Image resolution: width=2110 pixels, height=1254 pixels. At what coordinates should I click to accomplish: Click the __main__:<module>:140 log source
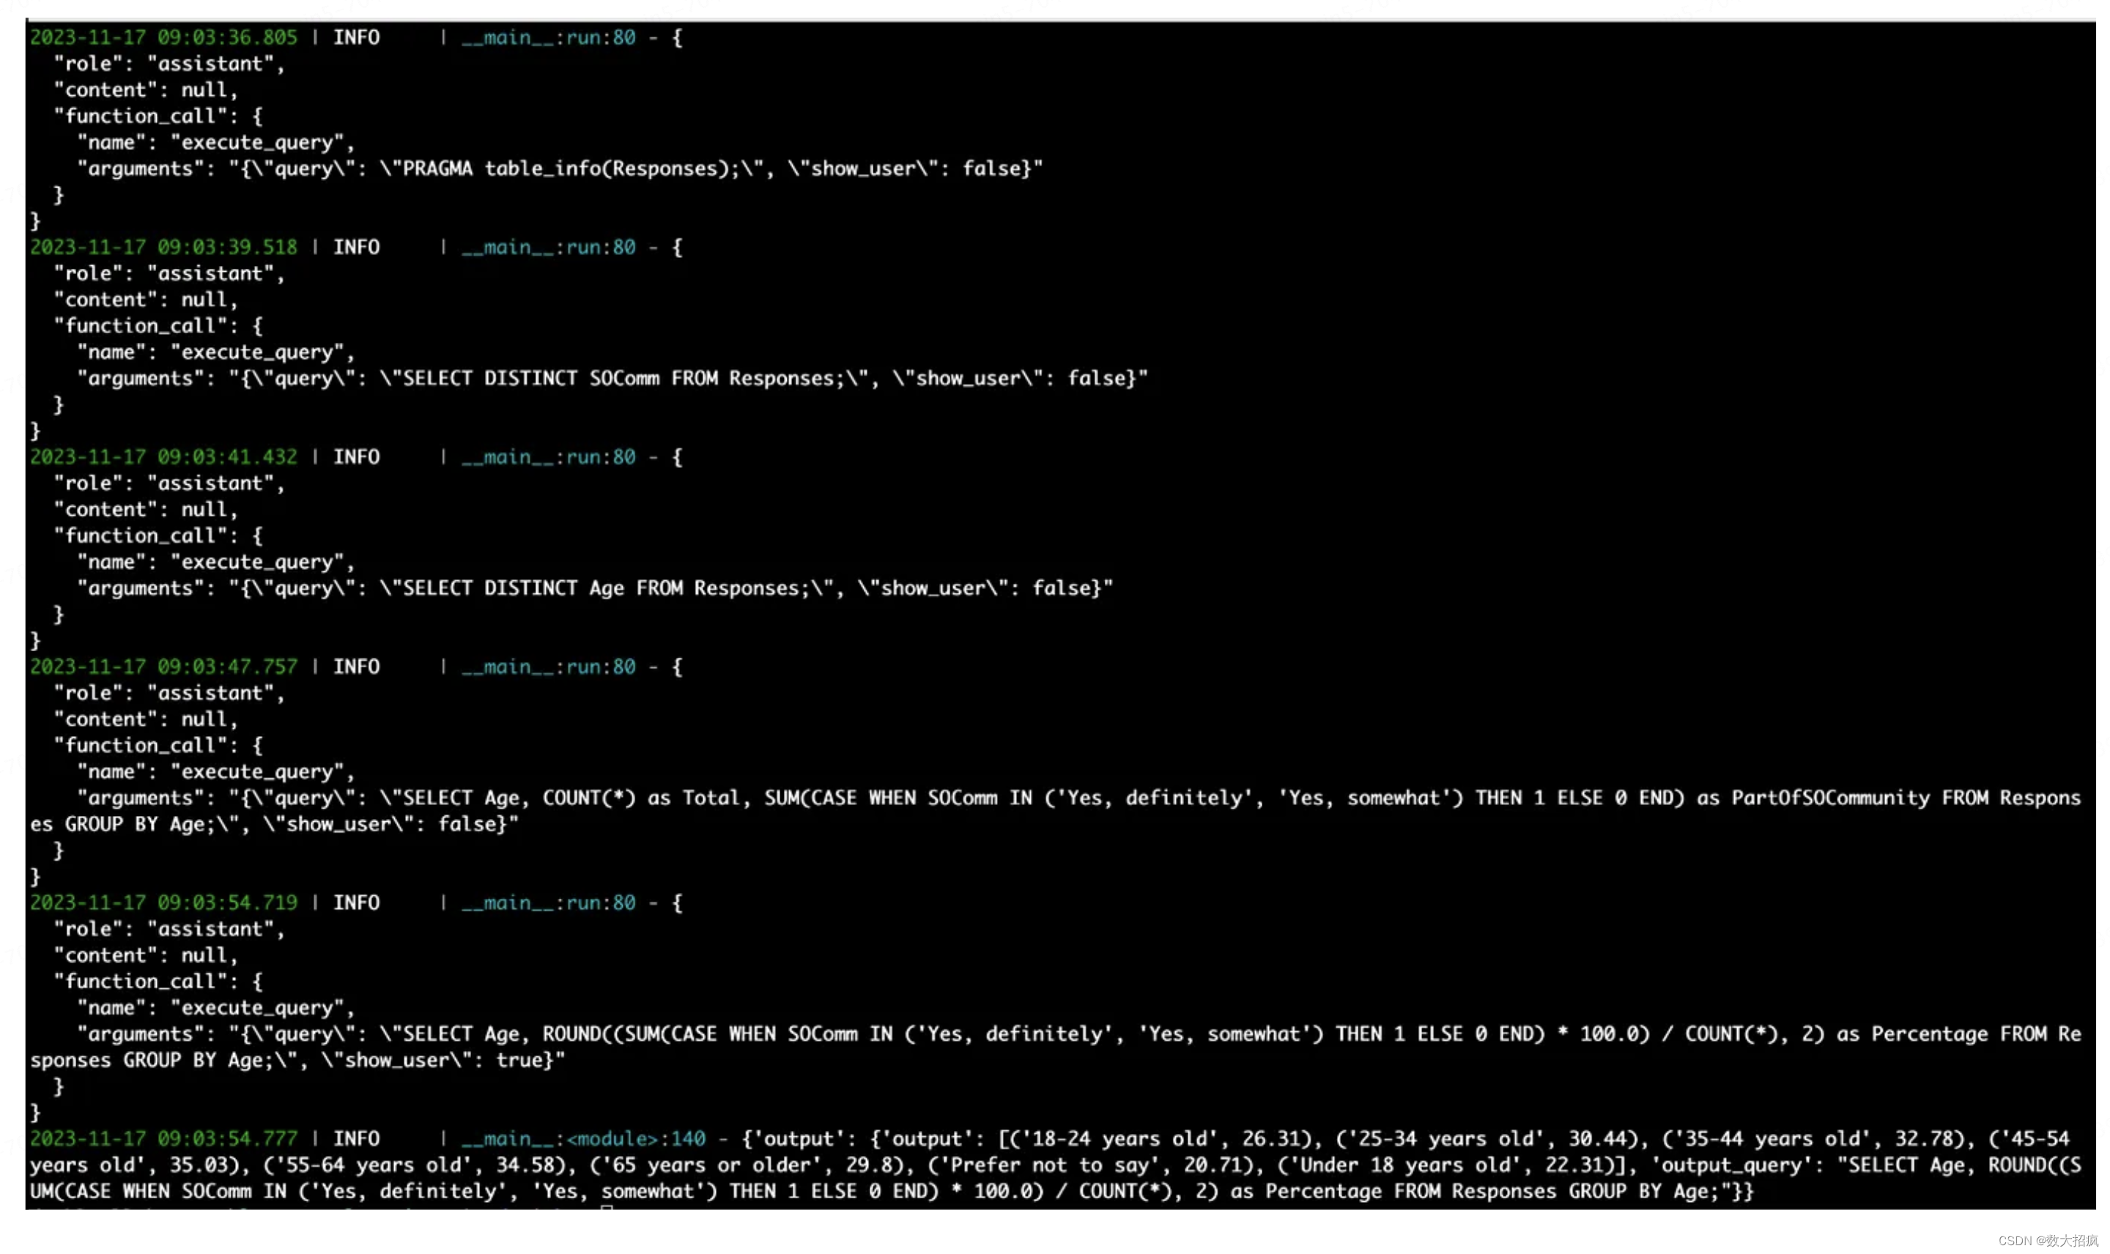tap(583, 1138)
